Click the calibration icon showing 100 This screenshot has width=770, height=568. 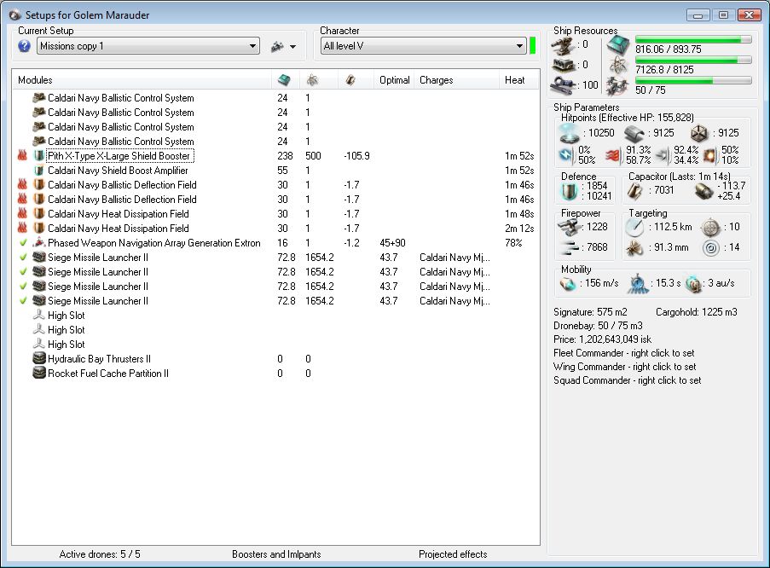[564, 85]
